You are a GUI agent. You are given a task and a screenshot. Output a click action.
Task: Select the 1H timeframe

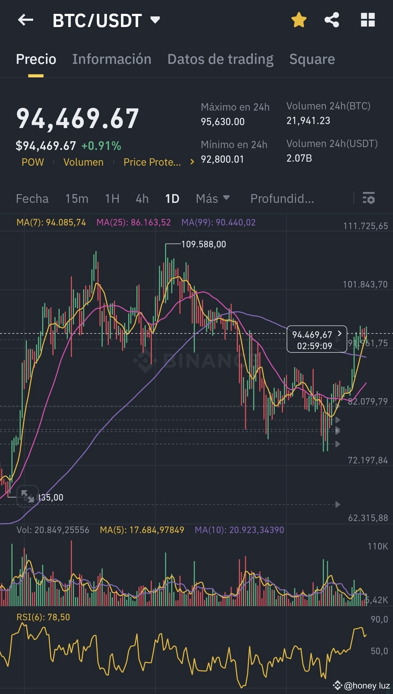click(x=112, y=198)
